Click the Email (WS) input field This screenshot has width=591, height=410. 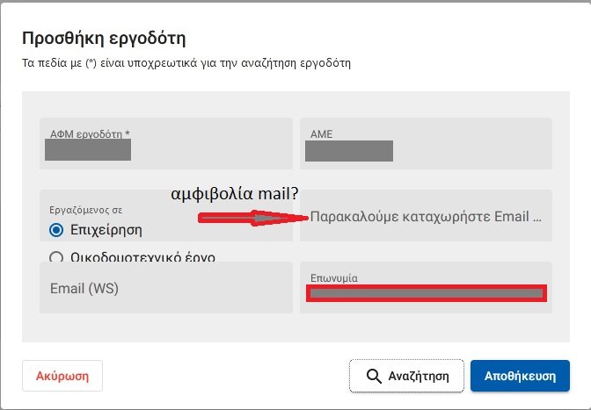coord(165,288)
